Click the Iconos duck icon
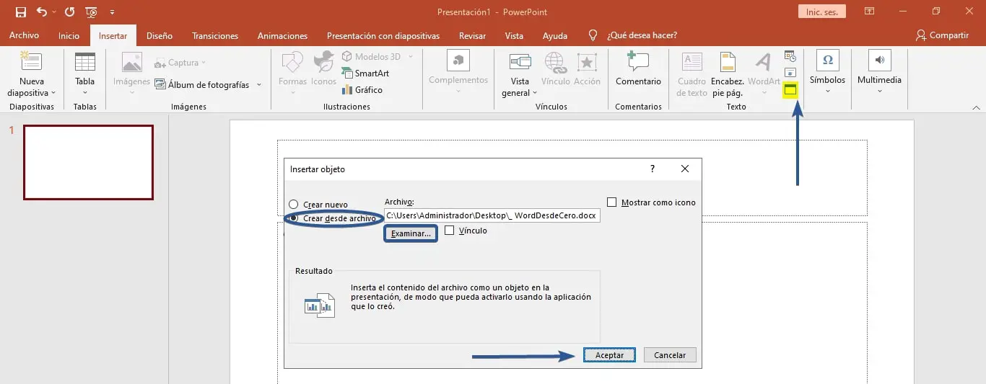This screenshot has height=384, width=986. (323, 62)
